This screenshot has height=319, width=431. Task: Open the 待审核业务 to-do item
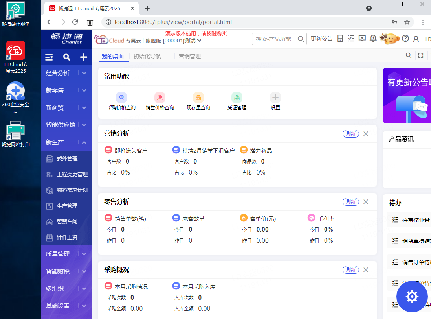(x=409, y=220)
